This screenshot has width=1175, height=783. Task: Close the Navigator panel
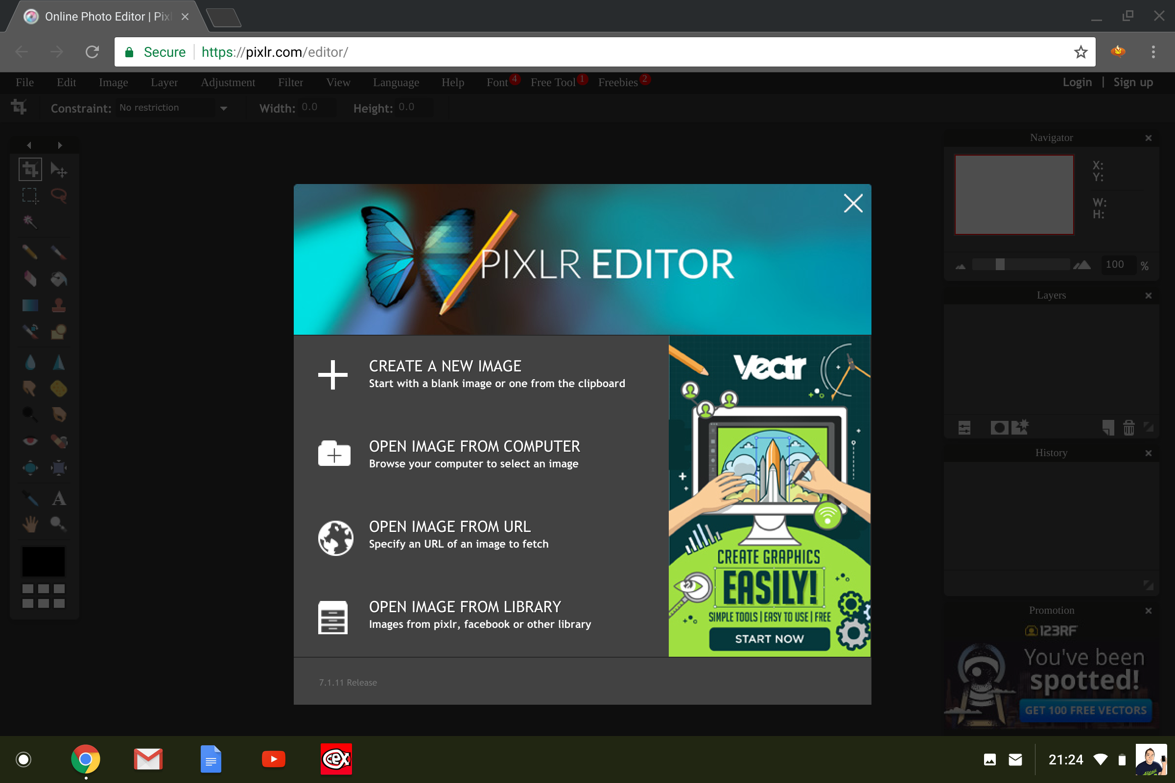(1148, 138)
